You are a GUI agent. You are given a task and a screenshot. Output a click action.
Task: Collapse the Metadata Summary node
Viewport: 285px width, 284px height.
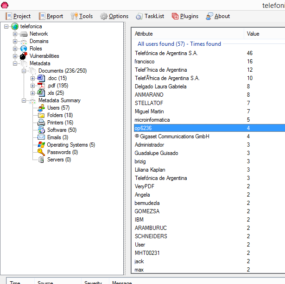(x=24, y=100)
